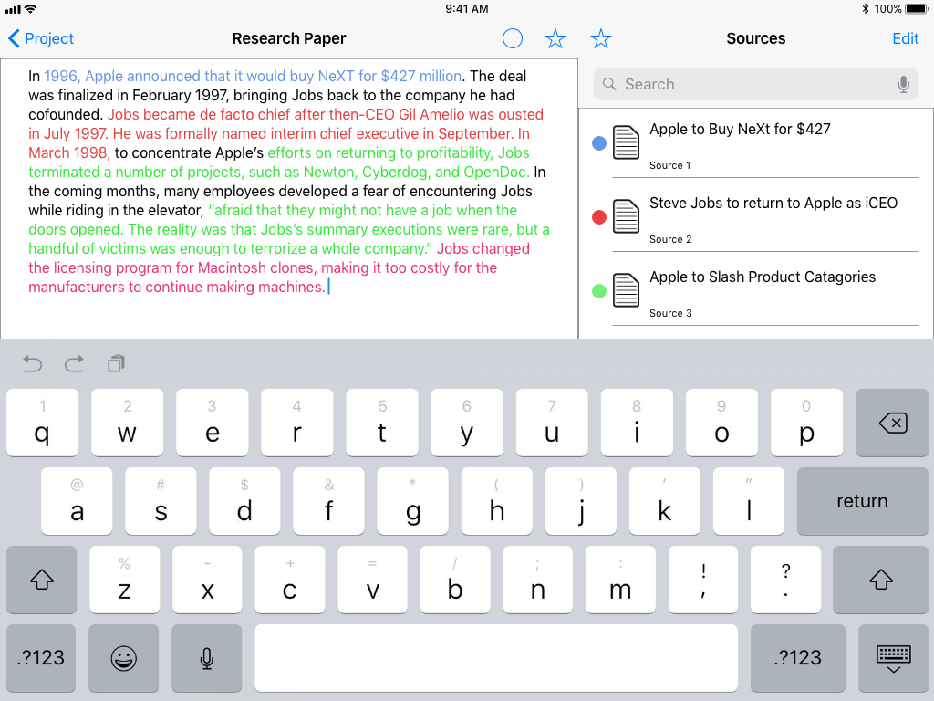This screenshot has height=701, width=934.
Task: Tap the first star icon beside the circle
Action: tap(555, 38)
